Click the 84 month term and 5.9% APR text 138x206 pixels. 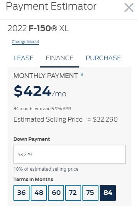42,109
